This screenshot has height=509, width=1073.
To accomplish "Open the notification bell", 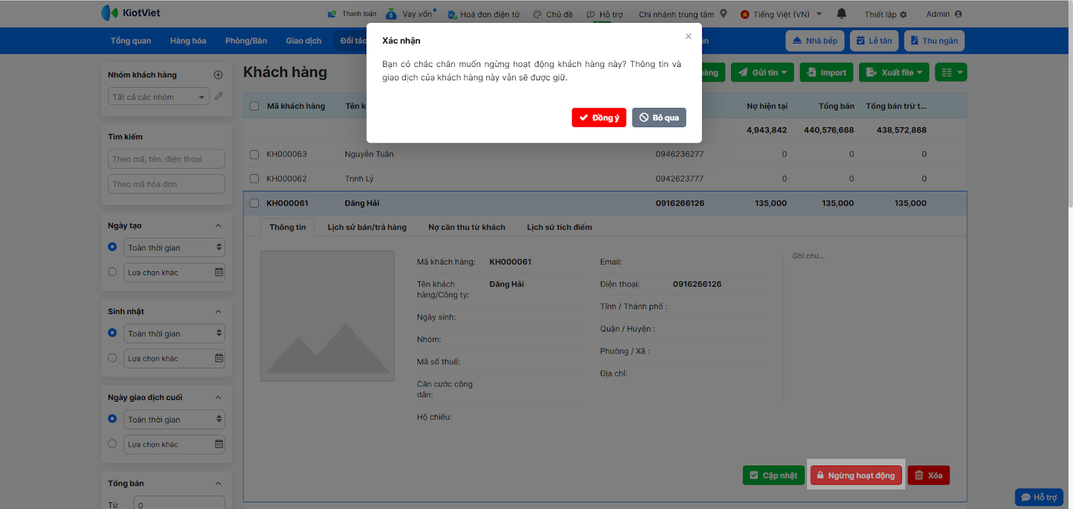I will click(842, 13).
